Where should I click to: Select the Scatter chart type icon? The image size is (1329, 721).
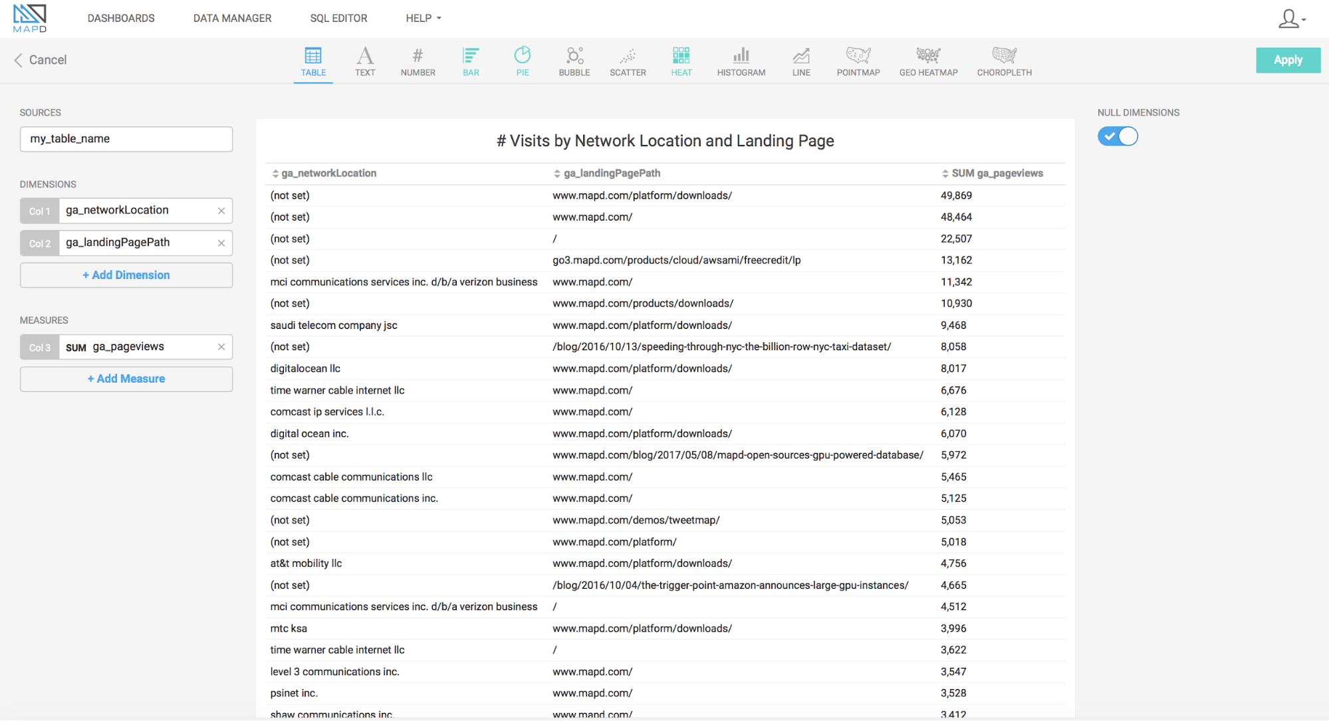(628, 55)
